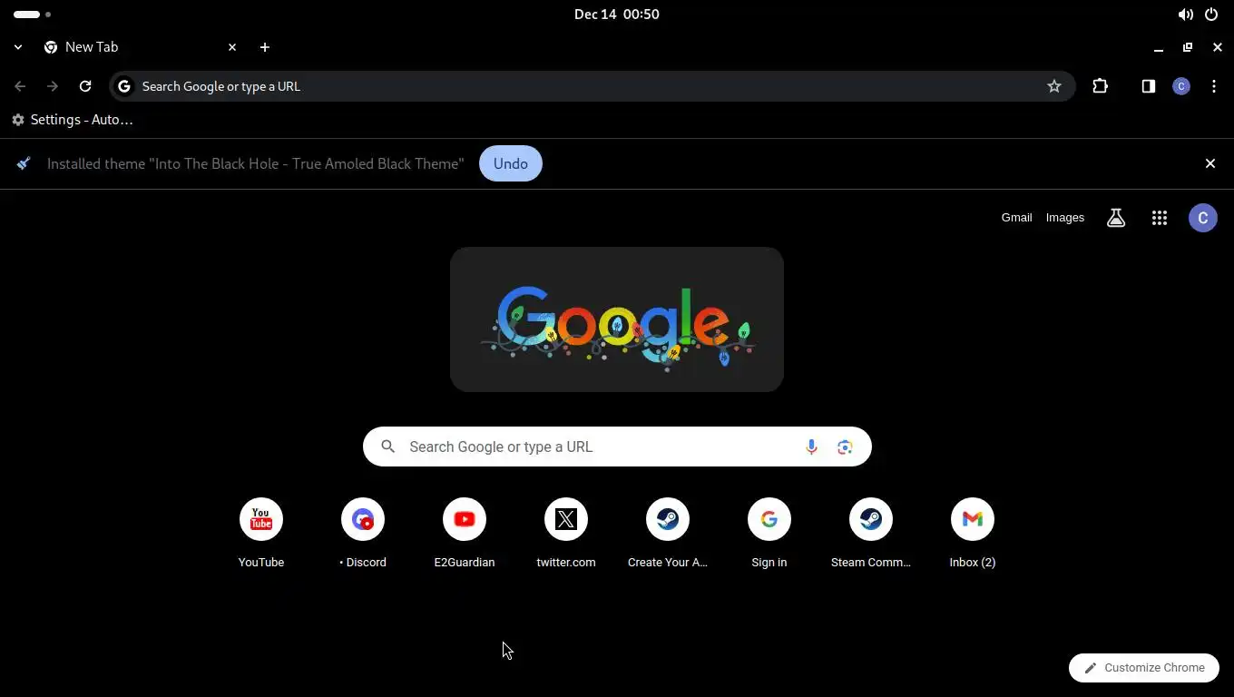Open Chrome three-dot menu
Image resolution: width=1234 pixels, height=697 pixels.
tap(1214, 86)
